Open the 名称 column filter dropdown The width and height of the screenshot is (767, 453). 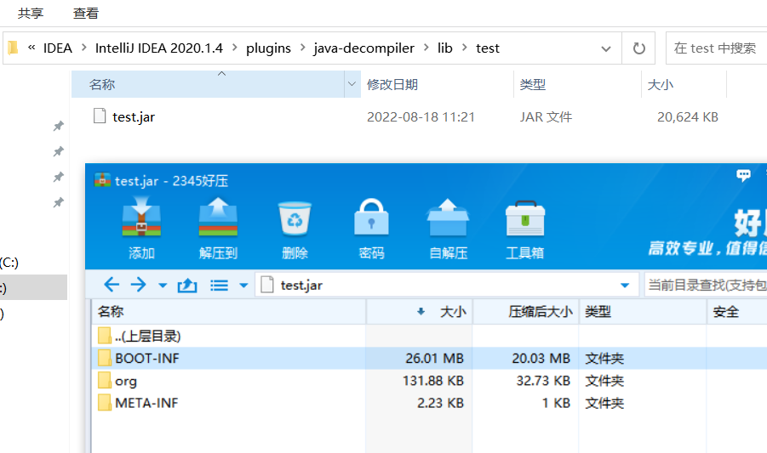(x=352, y=84)
